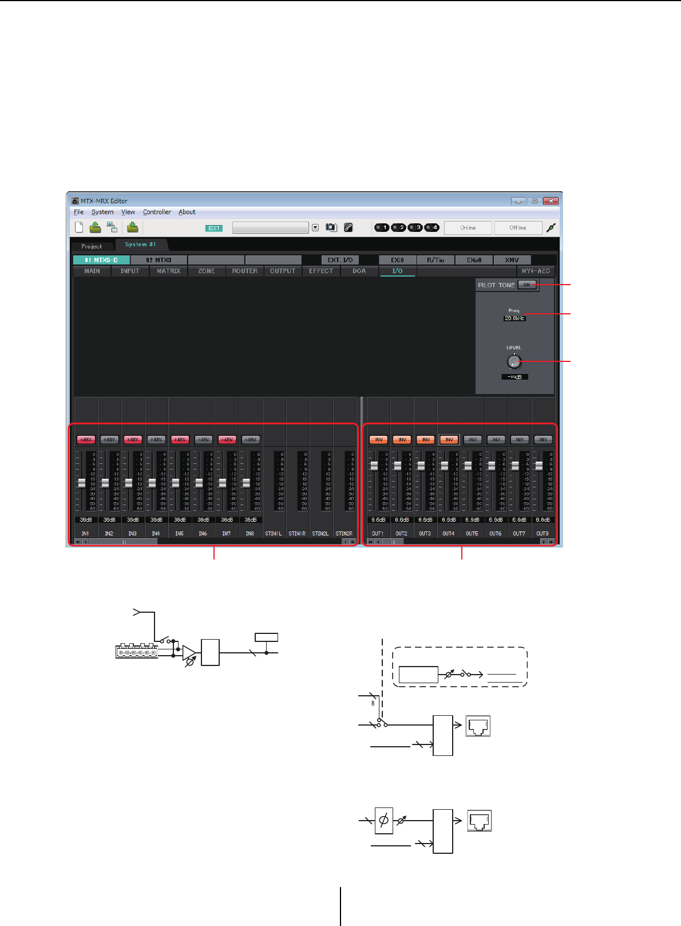This screenshot has width=681, height=926.
Task: Open the EXo8 button
Action: (x=474, y=260)
